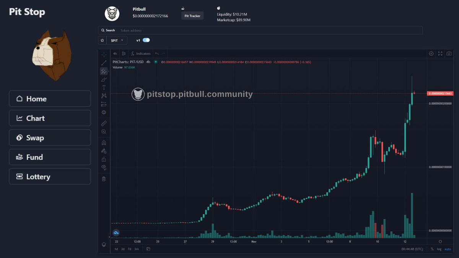459x258 pixels.
Task: Click the redo arrow in chart toolbar
Action: click(x=163, y=54)
